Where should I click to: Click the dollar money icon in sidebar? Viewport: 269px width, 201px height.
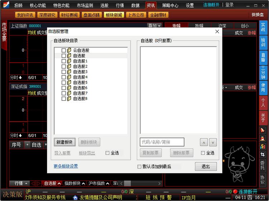(x=263, y=146)
